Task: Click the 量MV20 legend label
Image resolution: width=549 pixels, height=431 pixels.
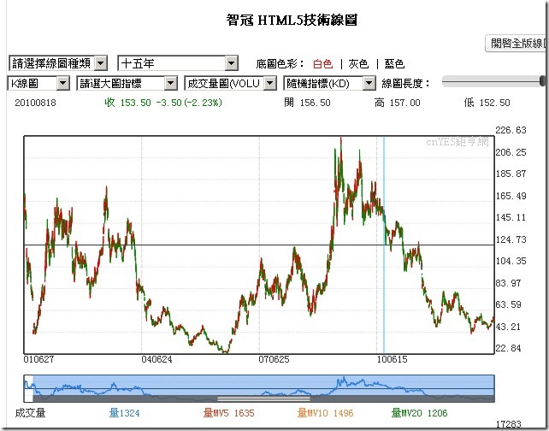Action: [x=420, y=413]
